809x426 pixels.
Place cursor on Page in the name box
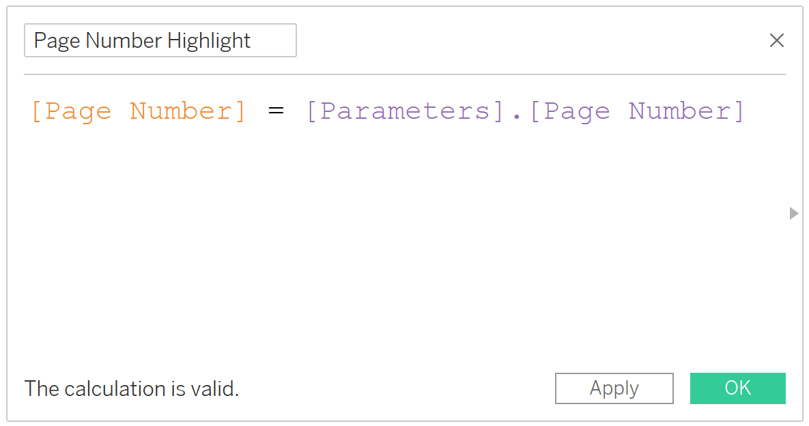[57, 41]
